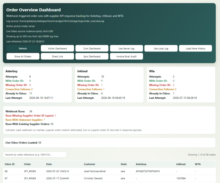Click Inkloud Connection Failures line
Viewport: 220px width, 183px height.
(91, 89)
